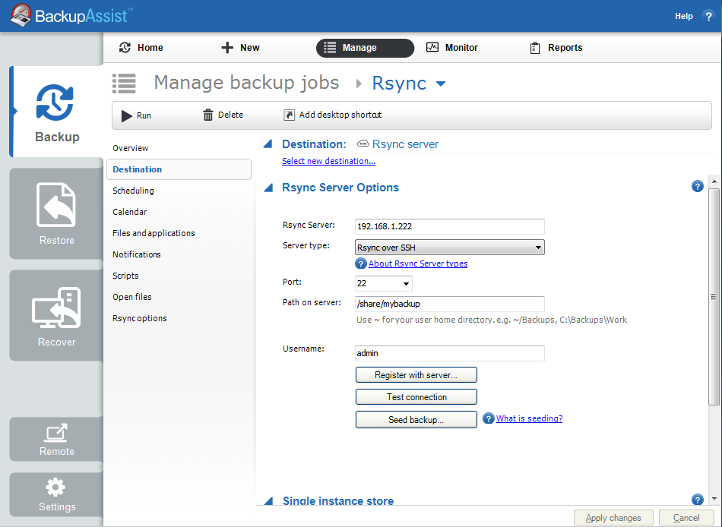
Task: Open the Remote section in sidebar
Action: click(56, 439)
